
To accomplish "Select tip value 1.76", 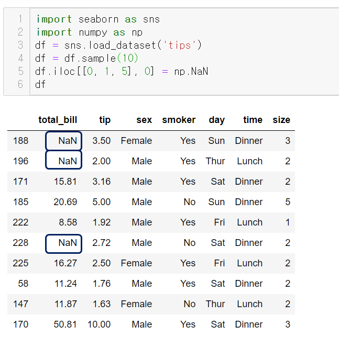I will click(102, 284).
